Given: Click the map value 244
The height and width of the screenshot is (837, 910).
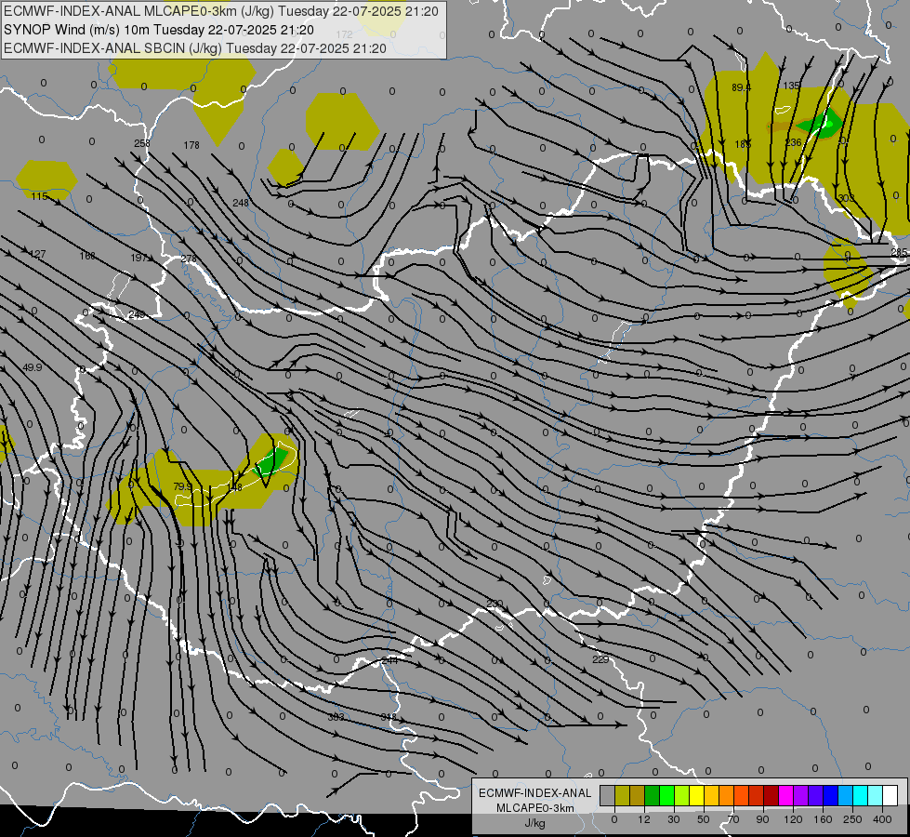Looking at the screenshot, I should [389, 660].
